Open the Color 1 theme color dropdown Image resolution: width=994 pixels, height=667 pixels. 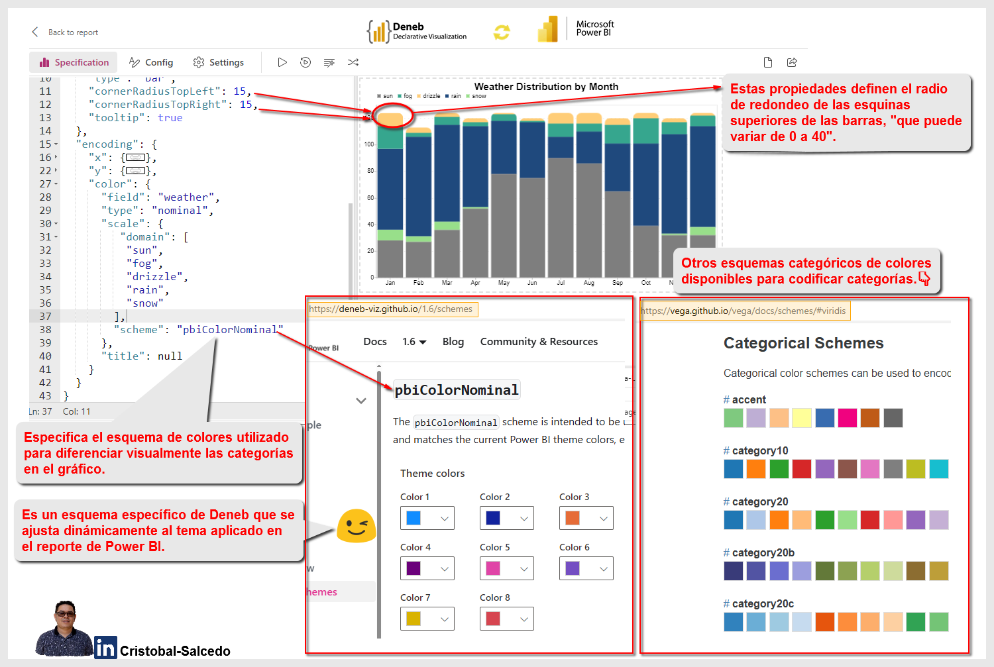(x=427, y=518)
